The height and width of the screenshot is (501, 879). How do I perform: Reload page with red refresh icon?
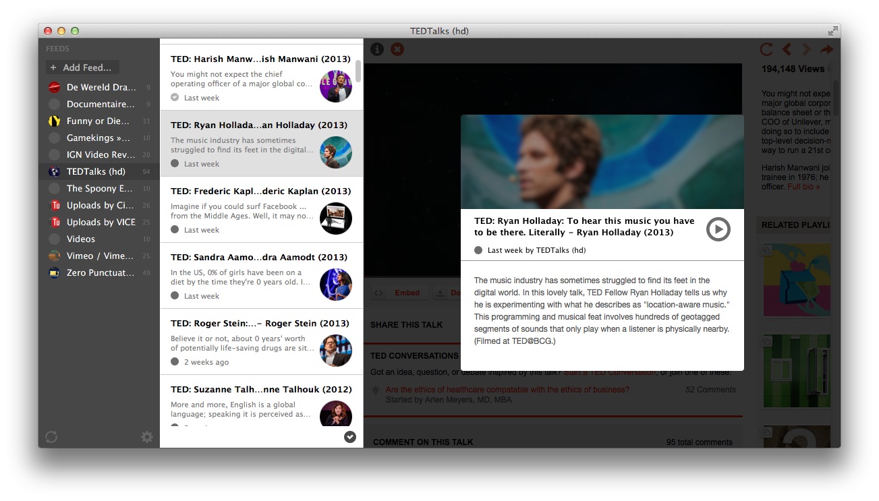point(766,49)
